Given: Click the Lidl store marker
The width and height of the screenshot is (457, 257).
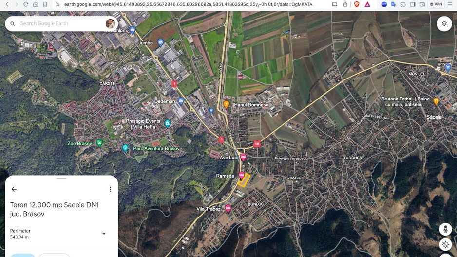Looking at the screenshot, I should pyautogui.click(x=448, y=67).
